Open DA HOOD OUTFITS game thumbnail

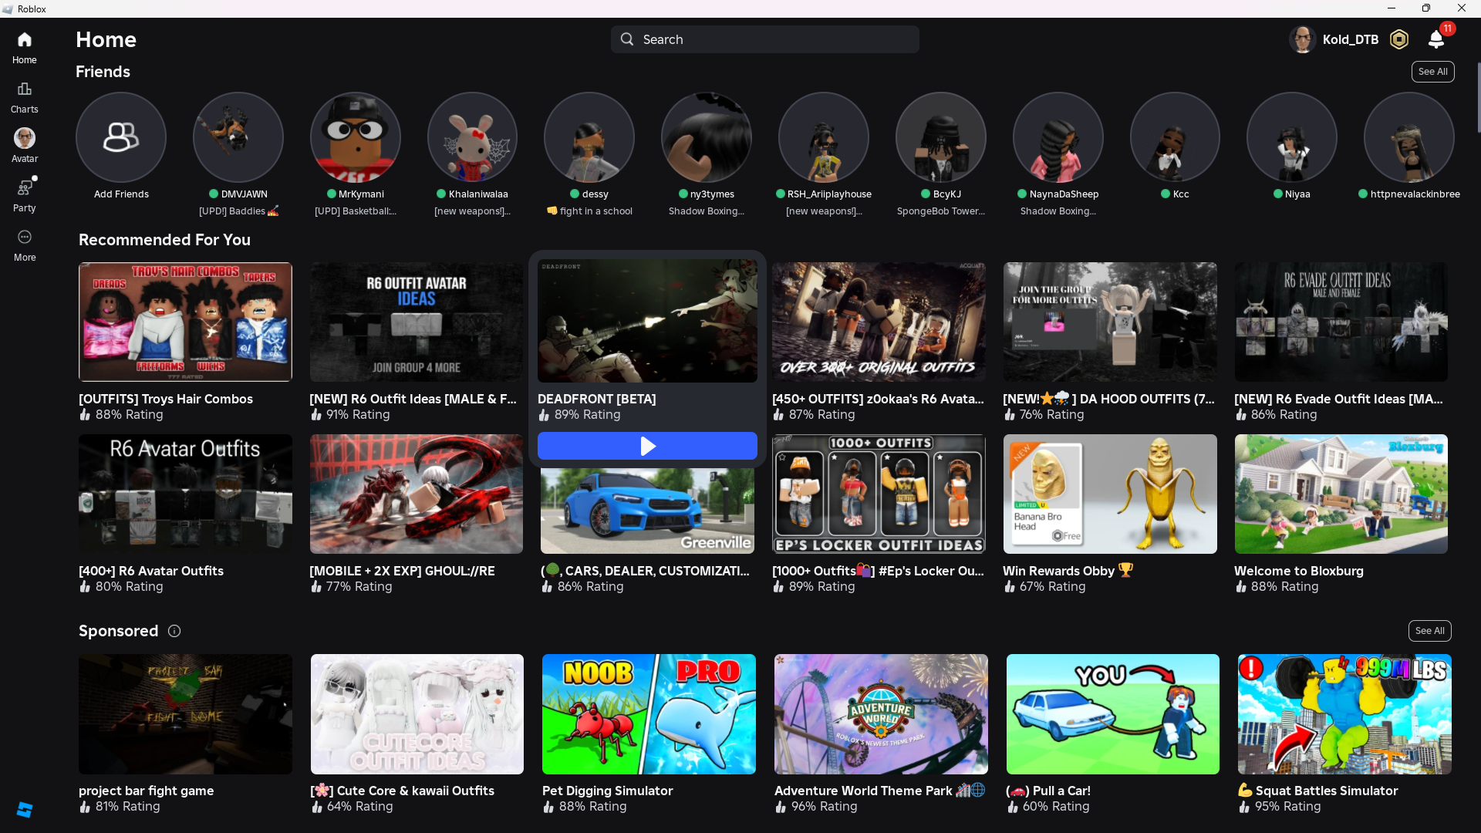coord(1110,322)
